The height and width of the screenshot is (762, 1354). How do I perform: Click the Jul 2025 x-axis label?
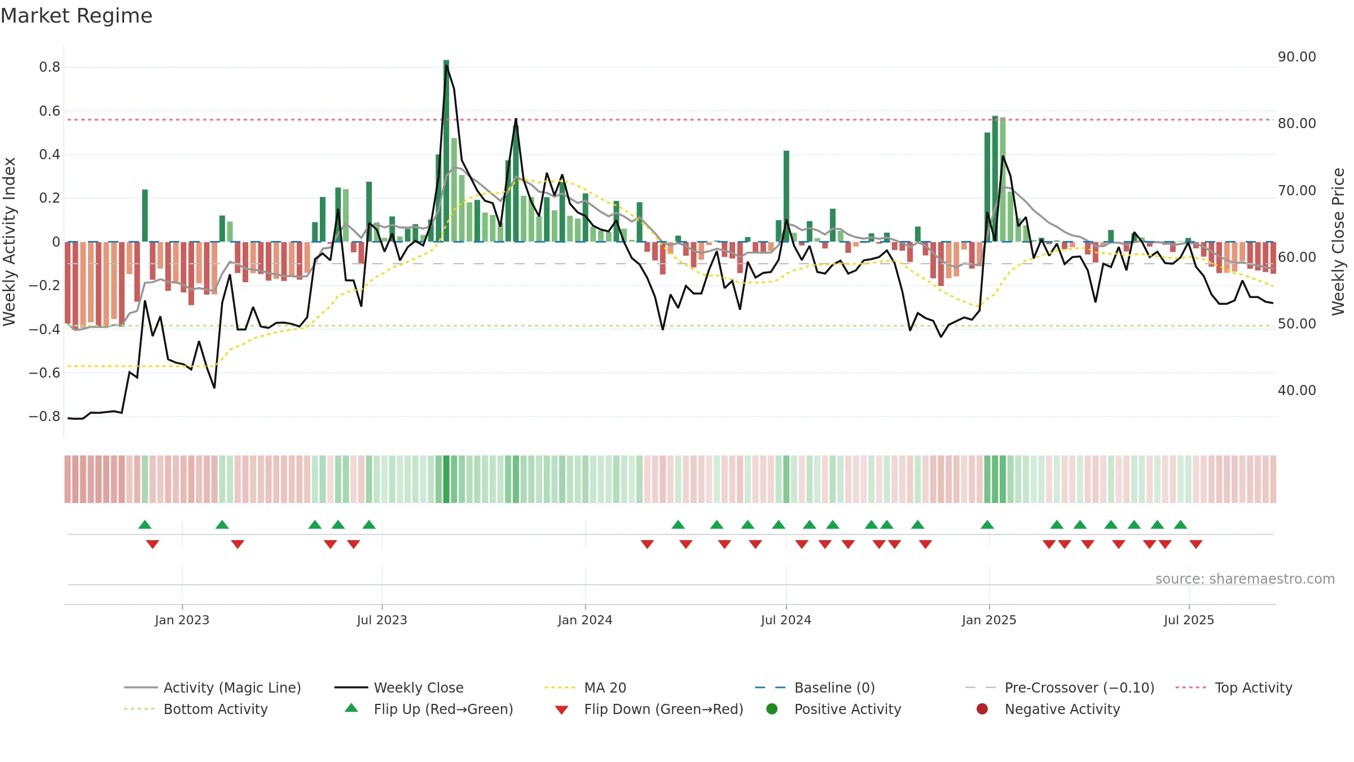pos(1189,620)
